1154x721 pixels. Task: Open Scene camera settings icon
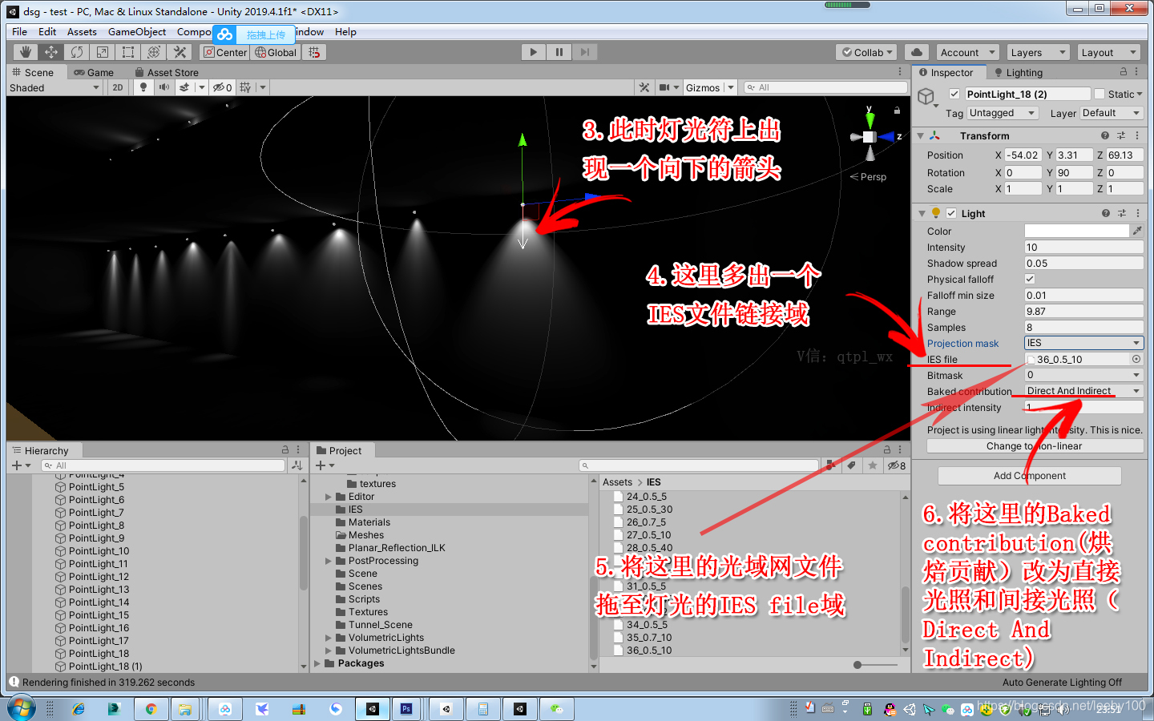(664, 87)
